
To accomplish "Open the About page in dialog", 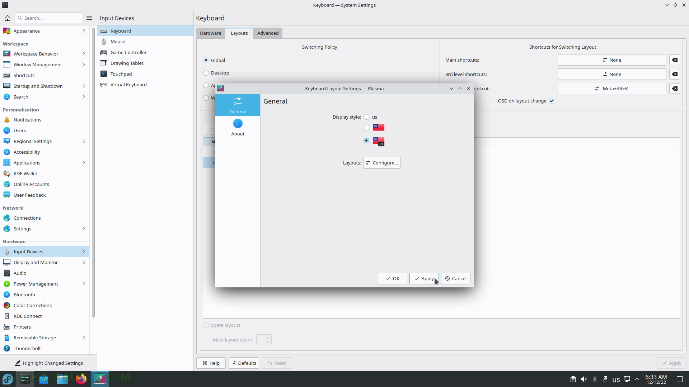I will [x=238, y=127].
